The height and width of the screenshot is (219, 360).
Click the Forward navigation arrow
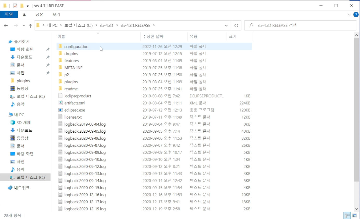pos(16,25)
